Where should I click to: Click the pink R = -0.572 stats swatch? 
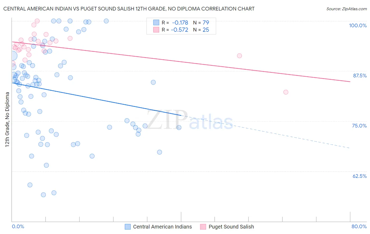point(156,30)
